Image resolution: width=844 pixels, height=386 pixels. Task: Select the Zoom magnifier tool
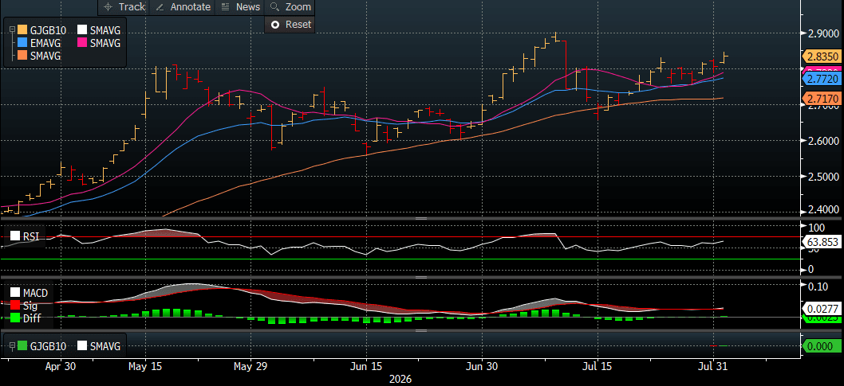click(290, 7)
